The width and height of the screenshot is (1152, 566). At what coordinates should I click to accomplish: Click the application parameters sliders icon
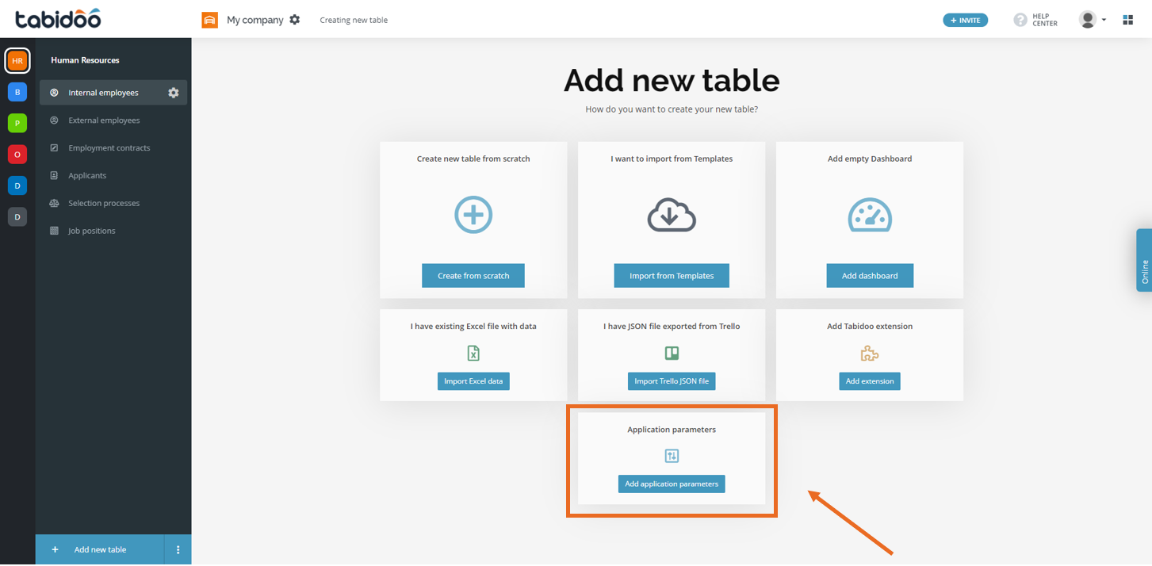672,456
